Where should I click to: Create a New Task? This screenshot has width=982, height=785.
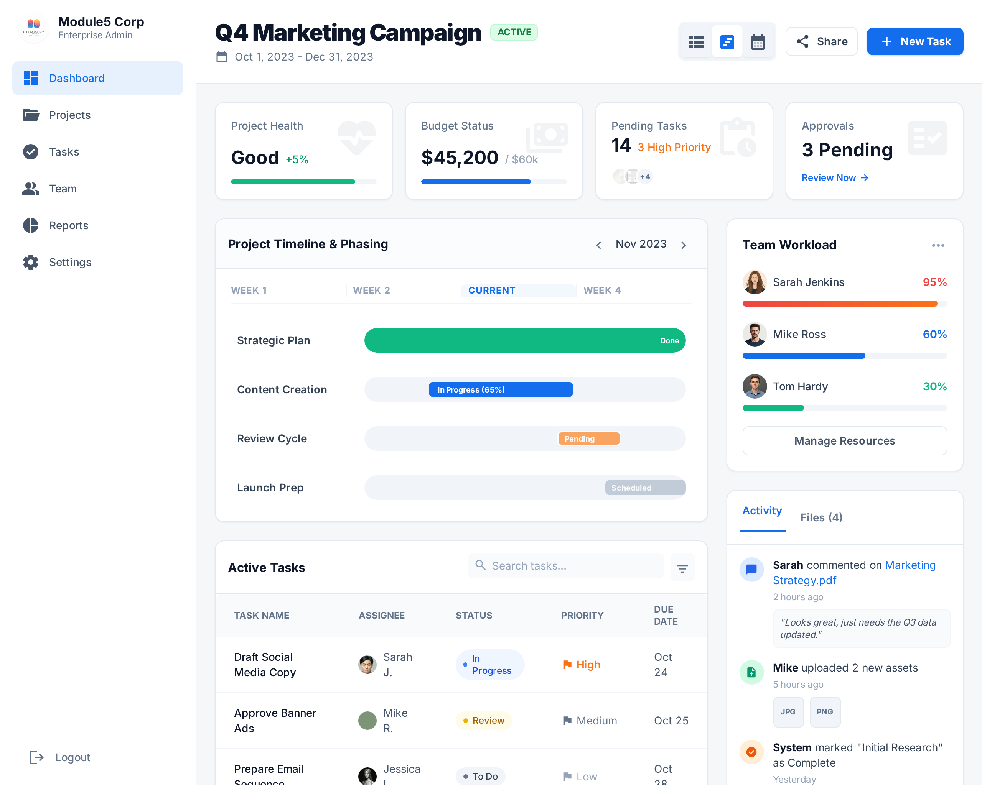914,41
